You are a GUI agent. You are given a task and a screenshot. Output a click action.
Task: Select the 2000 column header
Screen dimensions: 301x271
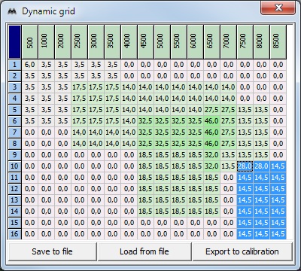[63, 41]
